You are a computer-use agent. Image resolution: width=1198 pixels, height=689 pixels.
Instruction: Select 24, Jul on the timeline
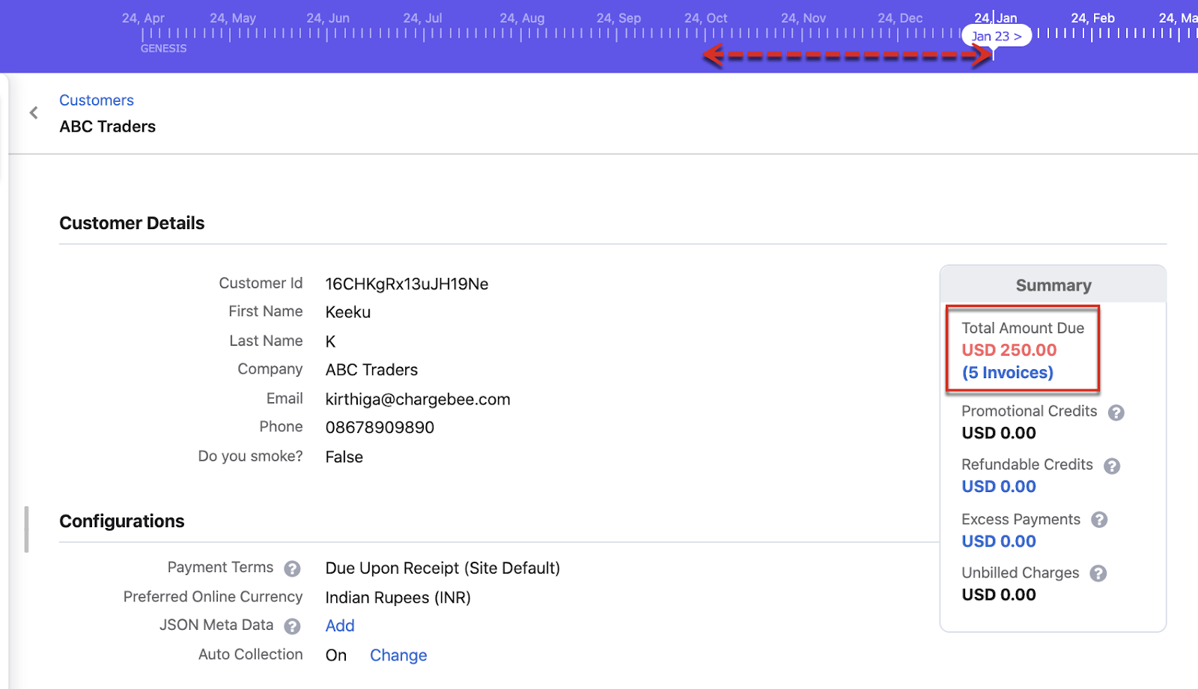point(422,18)
